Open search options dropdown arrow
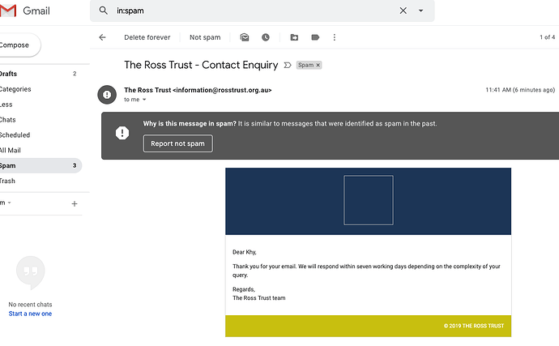The width and height of the screenshot is (559, 346). tap(420, 11)
